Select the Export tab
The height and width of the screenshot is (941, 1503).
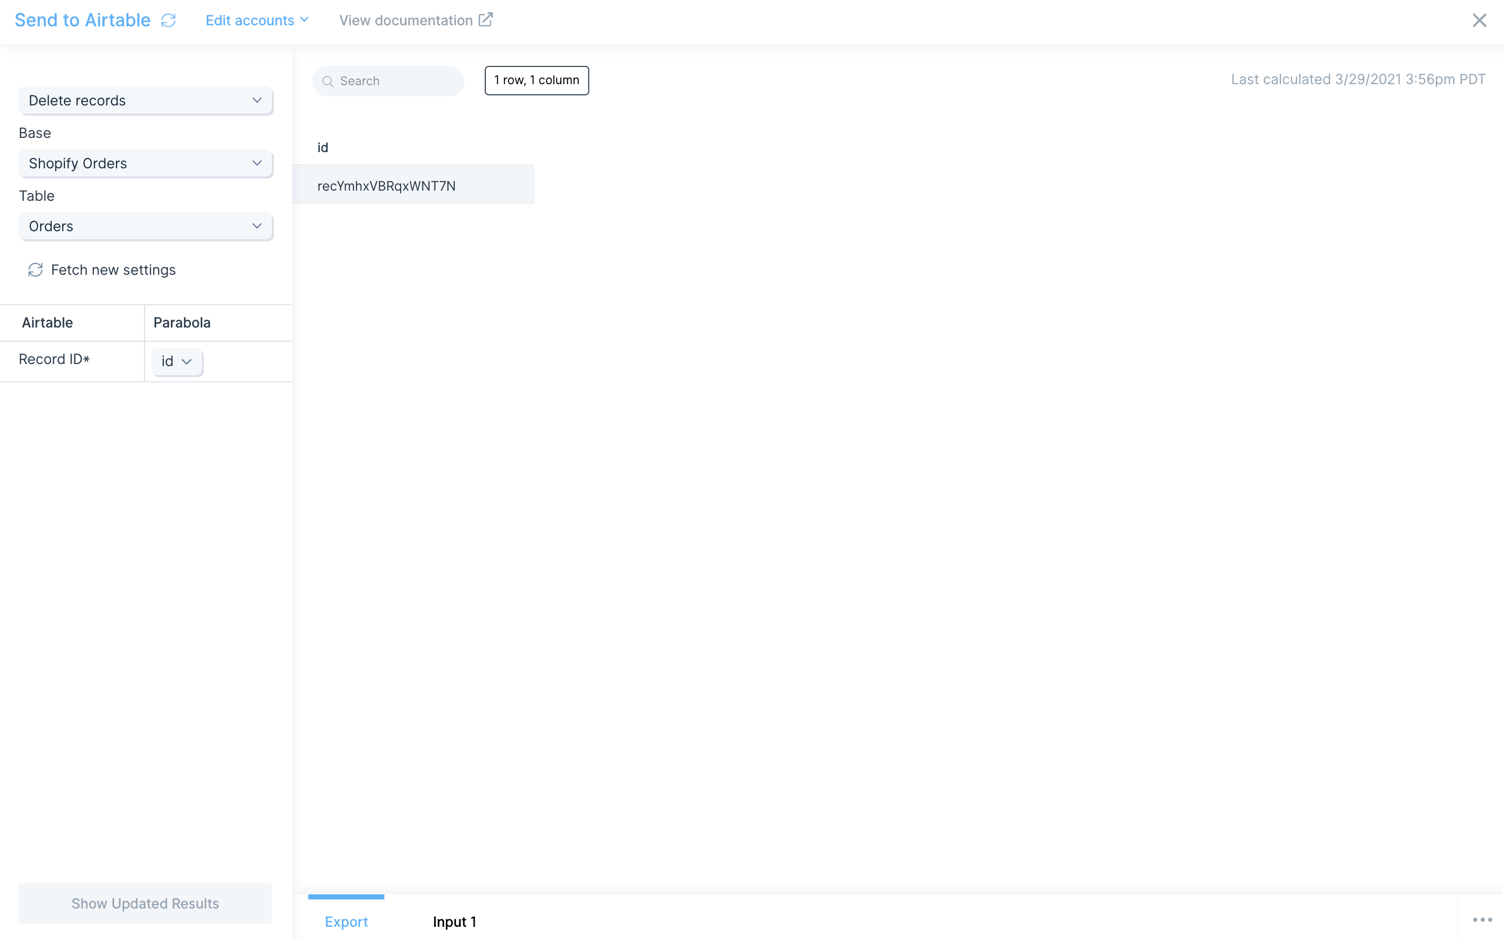pos(346,922)
